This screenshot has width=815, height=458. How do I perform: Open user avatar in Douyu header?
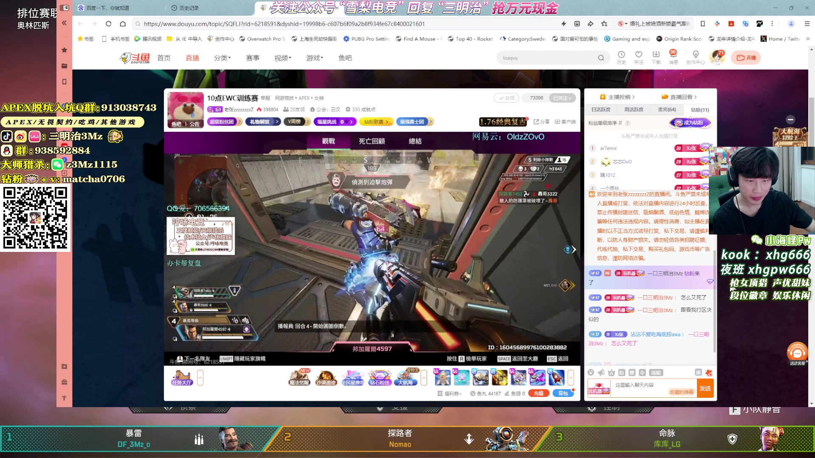[x=717, y=58]
